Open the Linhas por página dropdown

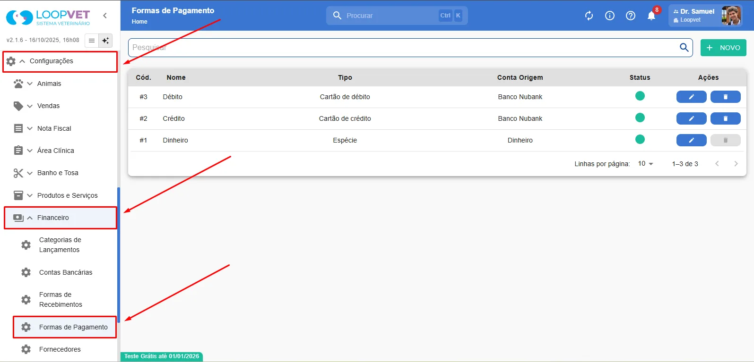click(x=645, y=164)
